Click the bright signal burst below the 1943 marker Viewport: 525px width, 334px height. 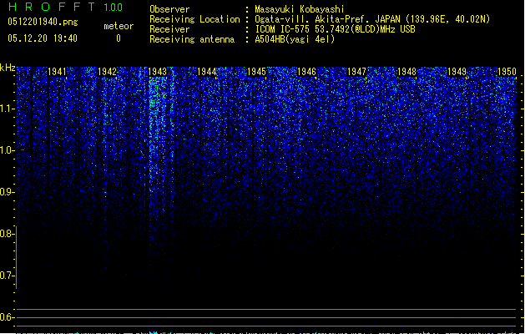[158, 134]
